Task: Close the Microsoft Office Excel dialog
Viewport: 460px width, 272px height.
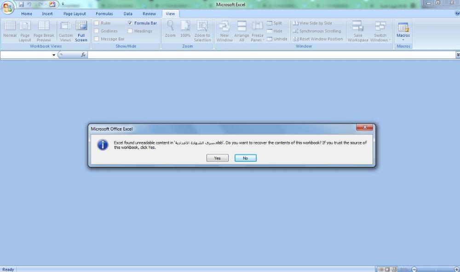Action: (x=365, y=127)
